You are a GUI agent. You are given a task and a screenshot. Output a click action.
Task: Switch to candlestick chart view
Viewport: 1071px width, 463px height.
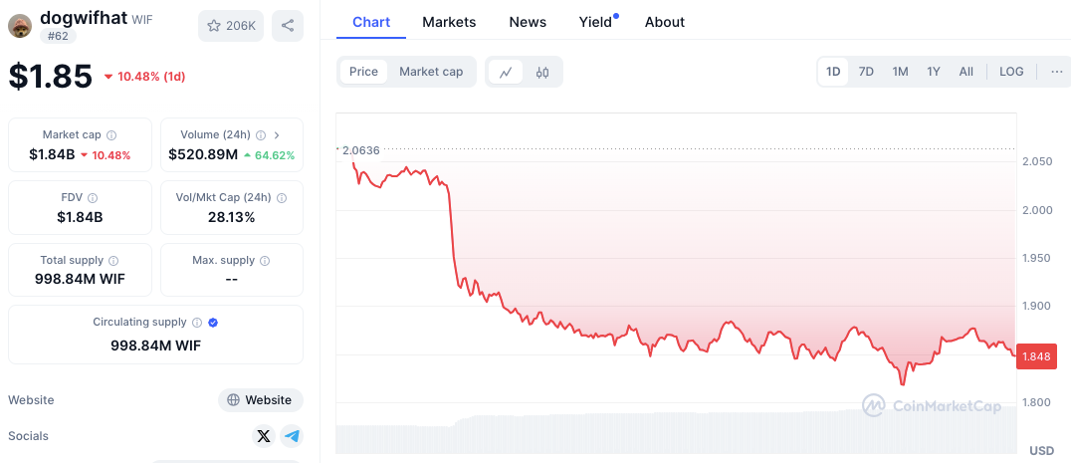(x=542, y=72)
